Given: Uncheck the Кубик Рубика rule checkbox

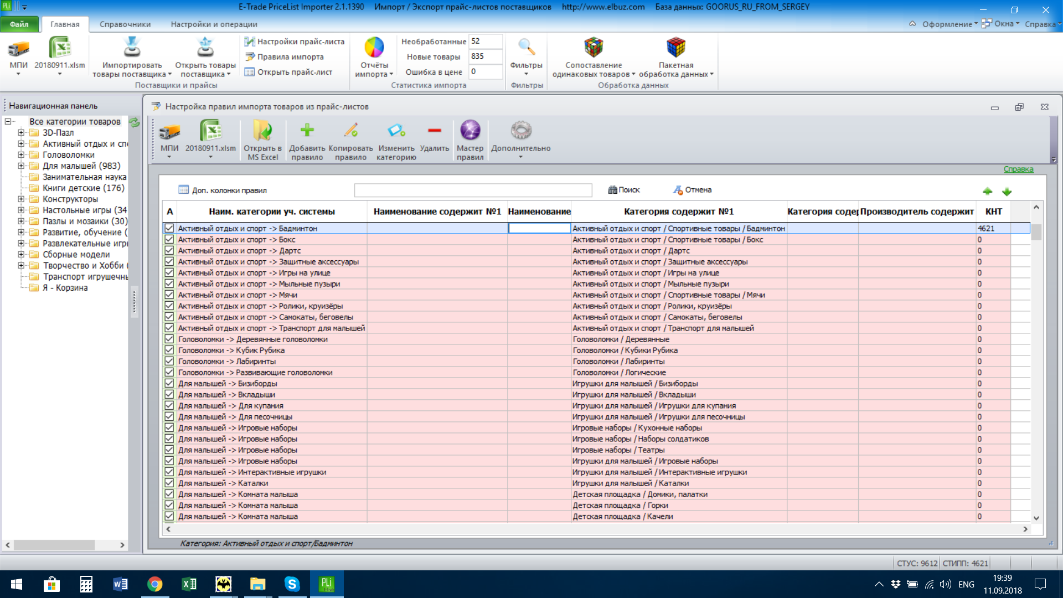Looking at the screenshot, I should click(169, 350).
